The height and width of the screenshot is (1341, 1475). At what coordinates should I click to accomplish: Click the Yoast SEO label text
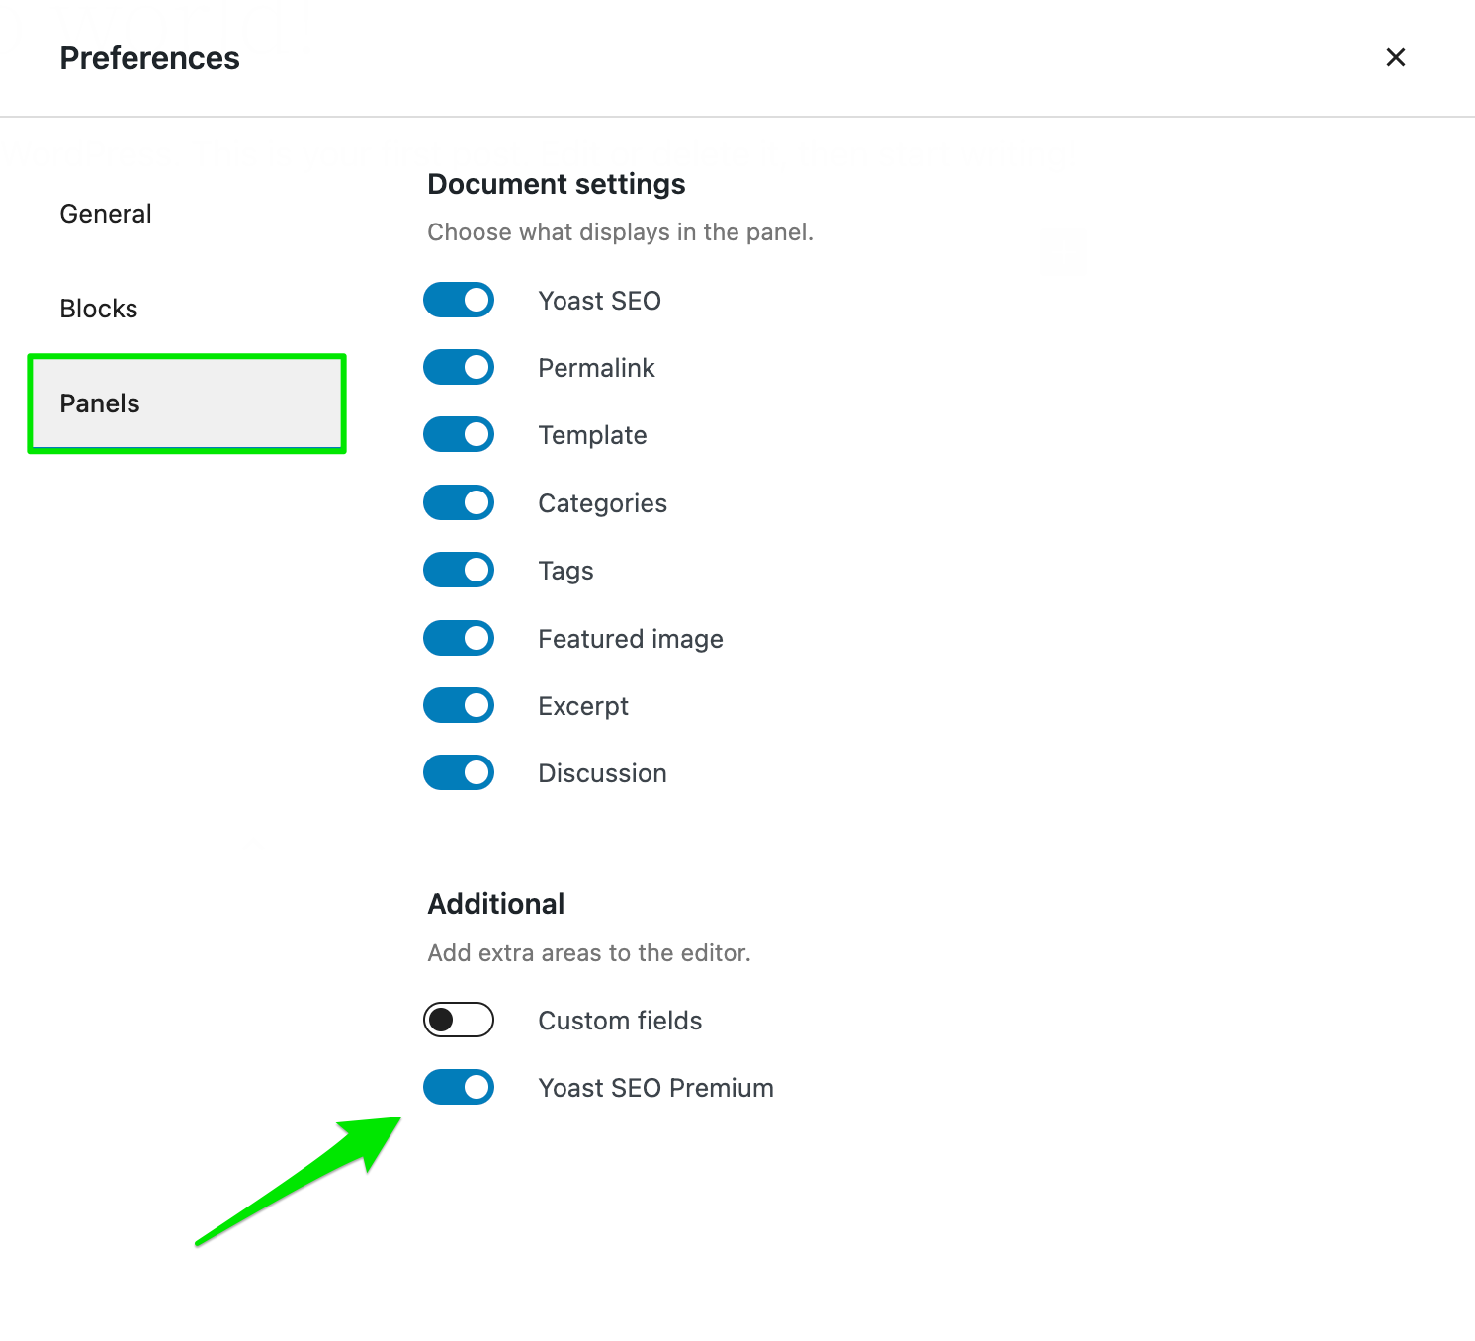(x=599, y=300)
